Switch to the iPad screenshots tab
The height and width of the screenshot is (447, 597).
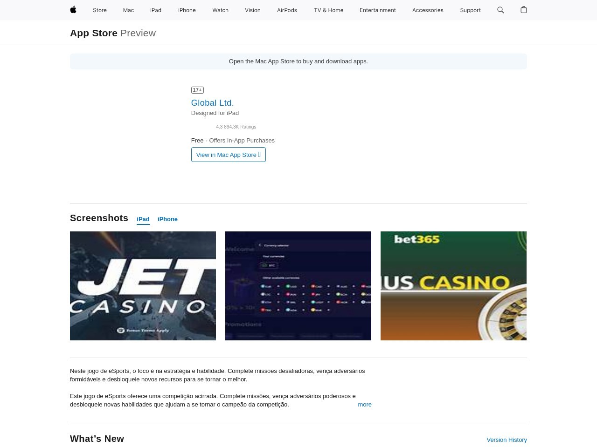tap(143, 219)
